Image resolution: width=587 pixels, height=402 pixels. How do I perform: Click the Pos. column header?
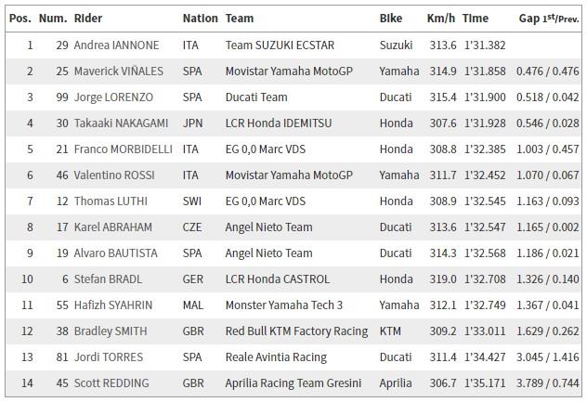(x=20, y=18)
